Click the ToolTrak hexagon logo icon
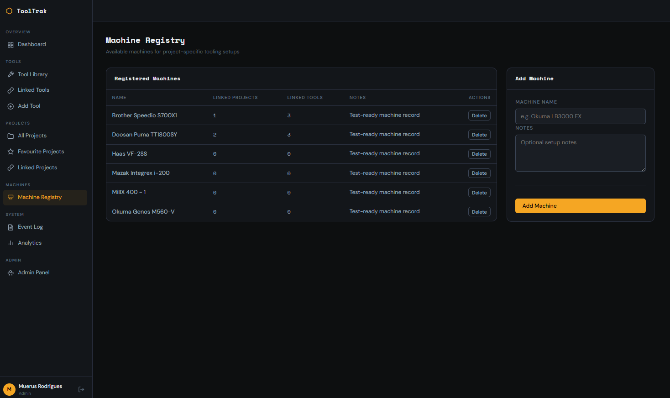 point(9,11)
